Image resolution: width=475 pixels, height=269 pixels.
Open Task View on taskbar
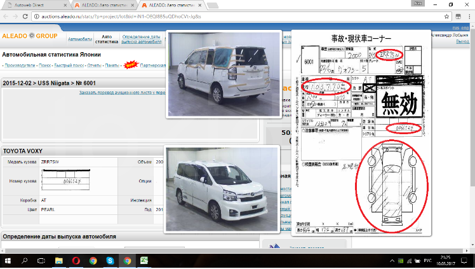pos(41,261)
